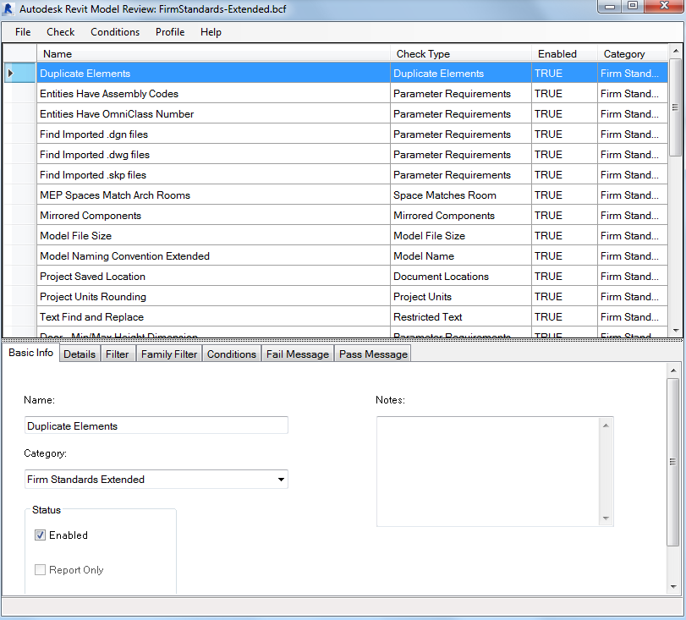The image size is (686, 620).
Task: Sort by the Enabled column header
Action: (x=564, y=54)
